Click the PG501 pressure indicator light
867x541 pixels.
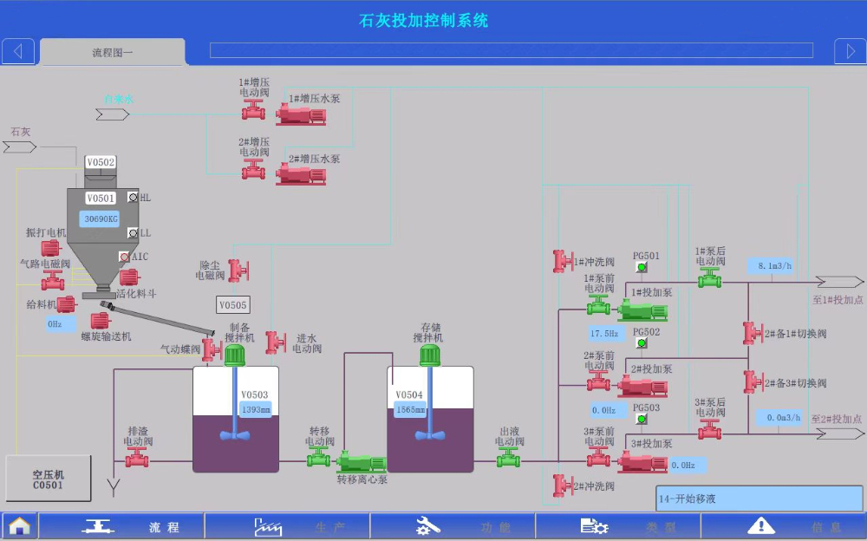pos(642,267)
